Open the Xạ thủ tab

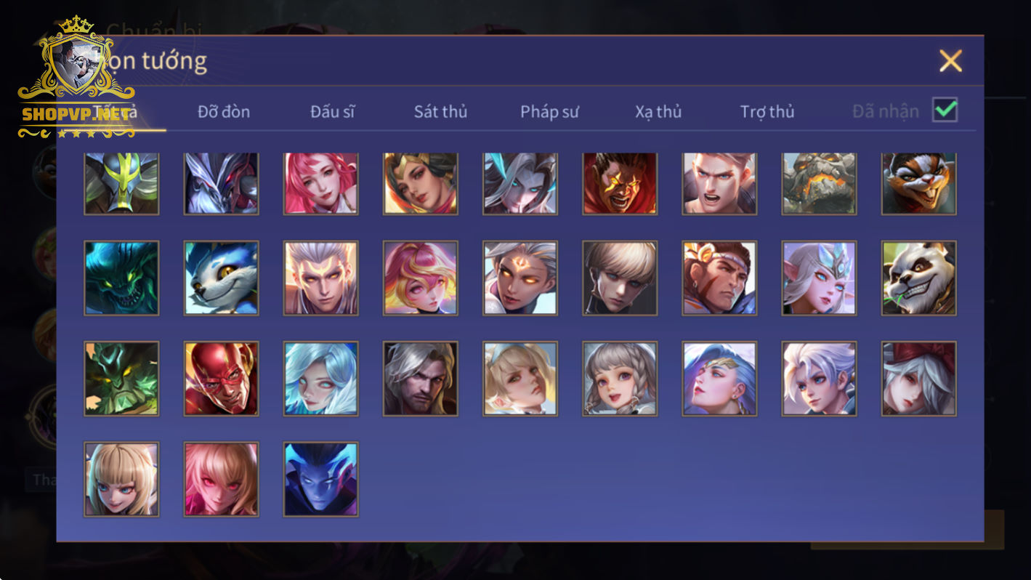658,111
